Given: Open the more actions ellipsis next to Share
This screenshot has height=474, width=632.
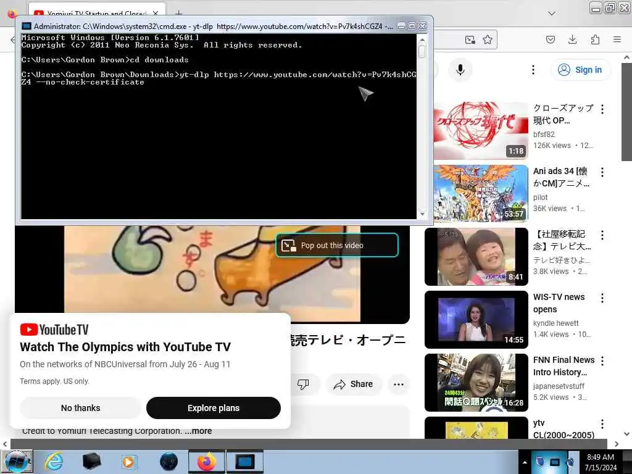Looking at the screenshot, I should click(398, 384).
